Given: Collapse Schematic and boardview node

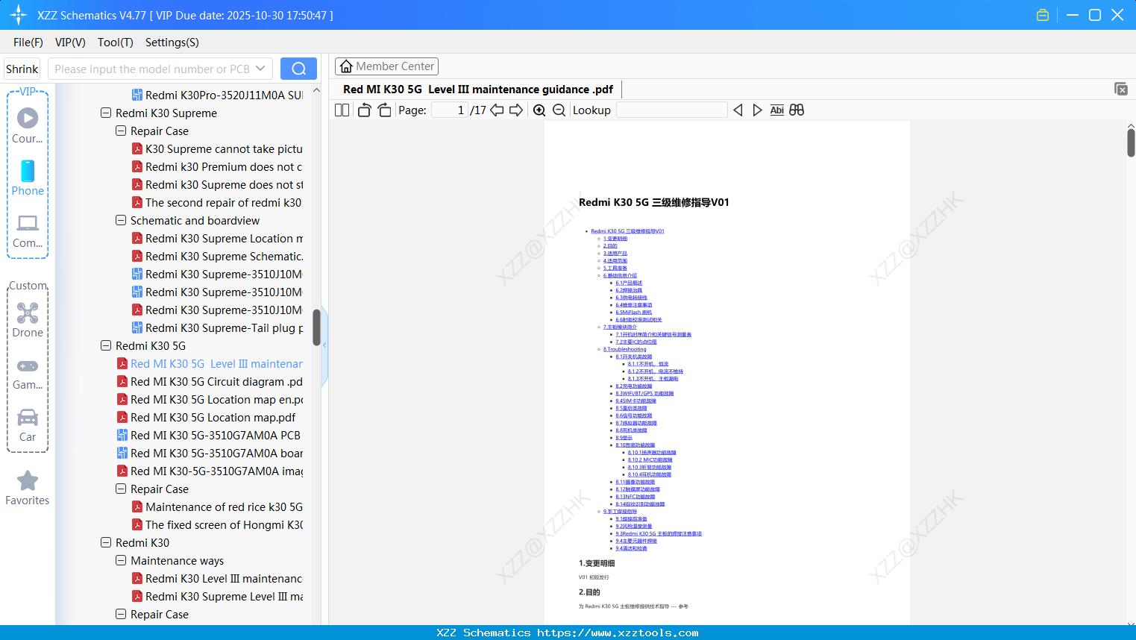Looking at the screenshot, I should [121, 221].
